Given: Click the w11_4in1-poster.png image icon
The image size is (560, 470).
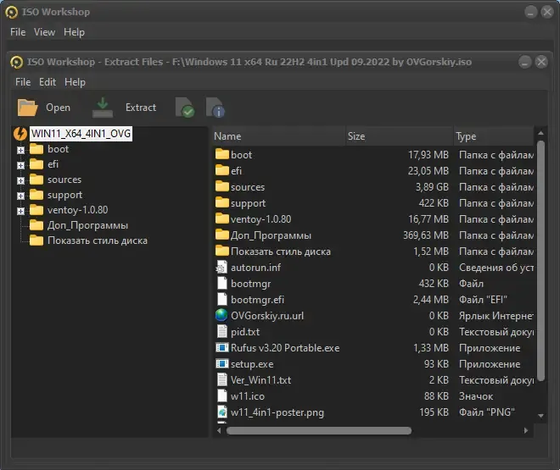Looking at the screenshot, I should (221, 412).
